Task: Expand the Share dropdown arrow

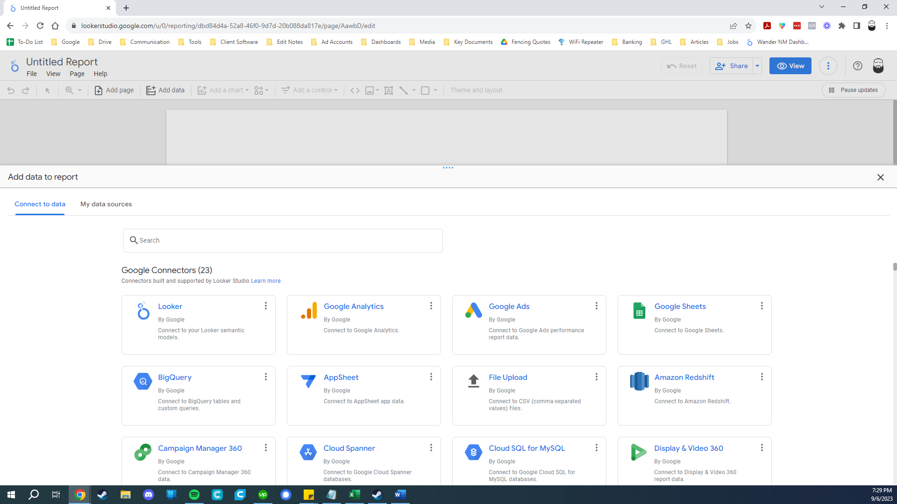Action: pyautogui.click(x=757, y=66)
